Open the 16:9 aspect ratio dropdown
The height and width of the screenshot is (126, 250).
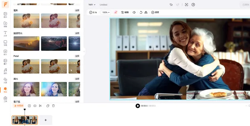coord(92,5)
